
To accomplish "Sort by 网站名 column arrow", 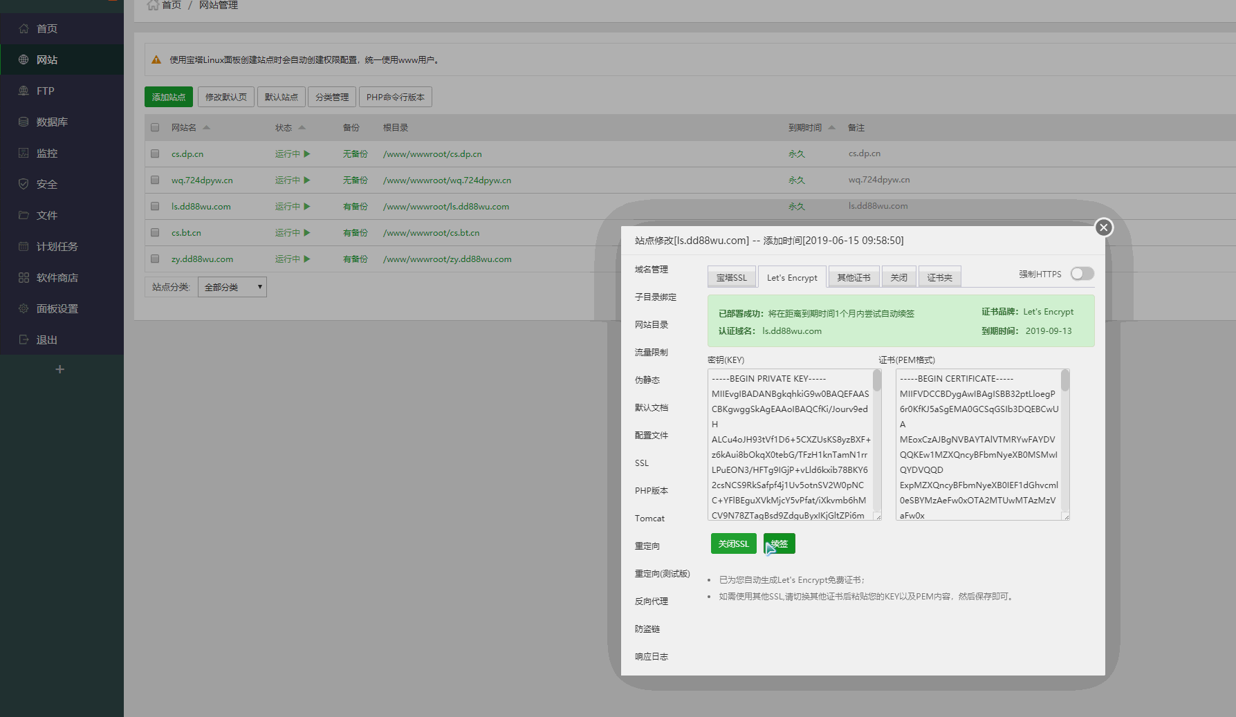I will (206, 127).
